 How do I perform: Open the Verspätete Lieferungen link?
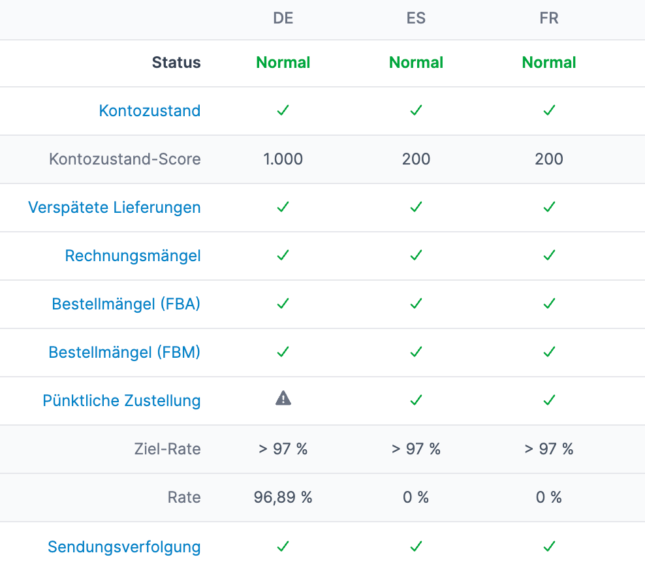coord(114,207)
